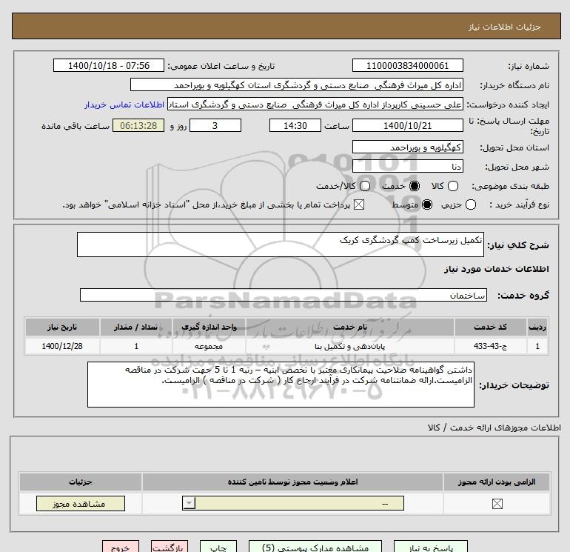The height and width of the screenshot is (552, 570).
Task: Click the بازگشت back button
Action: click(170, 547)
